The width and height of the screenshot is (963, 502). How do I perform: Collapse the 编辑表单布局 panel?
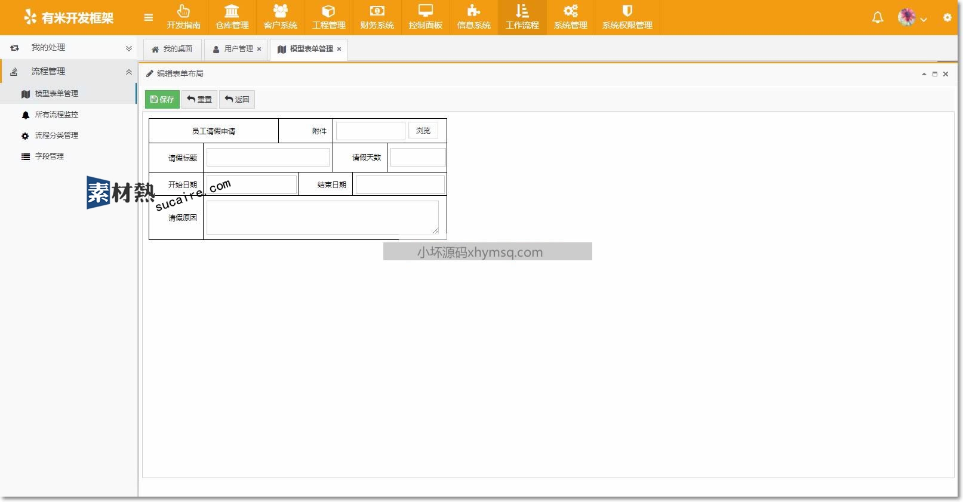(x=924, y=74)
